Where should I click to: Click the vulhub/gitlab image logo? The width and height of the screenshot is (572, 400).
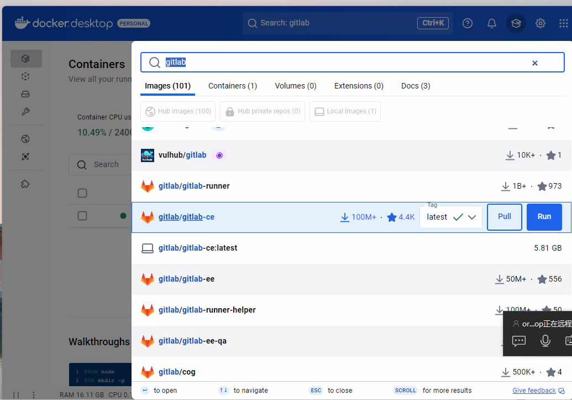(x=148, y=155)
